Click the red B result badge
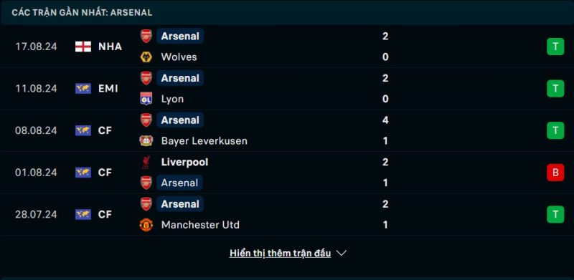 click(x=555, y=173)
